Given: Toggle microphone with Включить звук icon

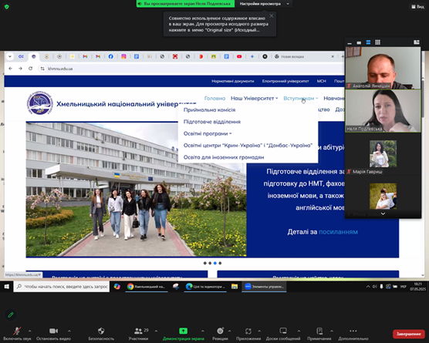Looking at the screenshot, I should point(17,331).
